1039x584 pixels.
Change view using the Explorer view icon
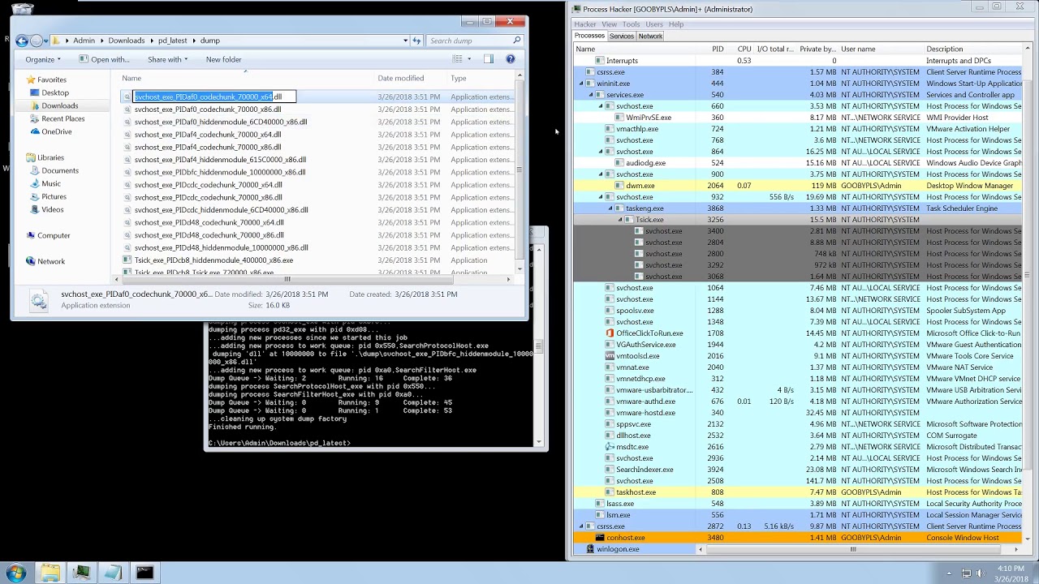(457, 59)
